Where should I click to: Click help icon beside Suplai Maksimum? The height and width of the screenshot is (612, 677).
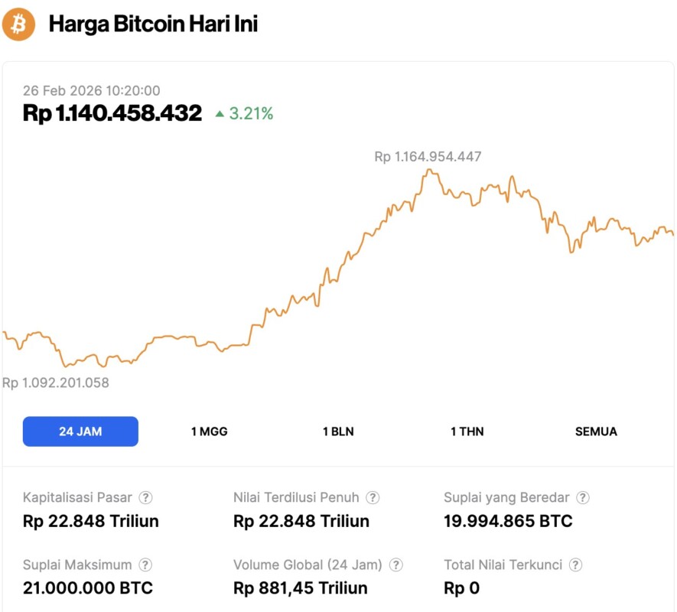click(145, 565)
